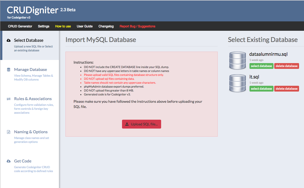Open the User Guide menu item
The image size is (304, 188).
pos(85,26)
